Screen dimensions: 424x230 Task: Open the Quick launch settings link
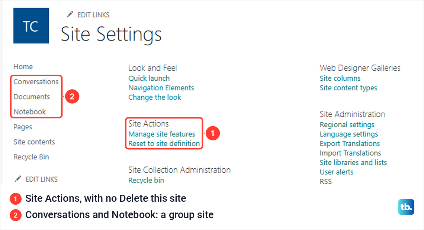[149, 78]
